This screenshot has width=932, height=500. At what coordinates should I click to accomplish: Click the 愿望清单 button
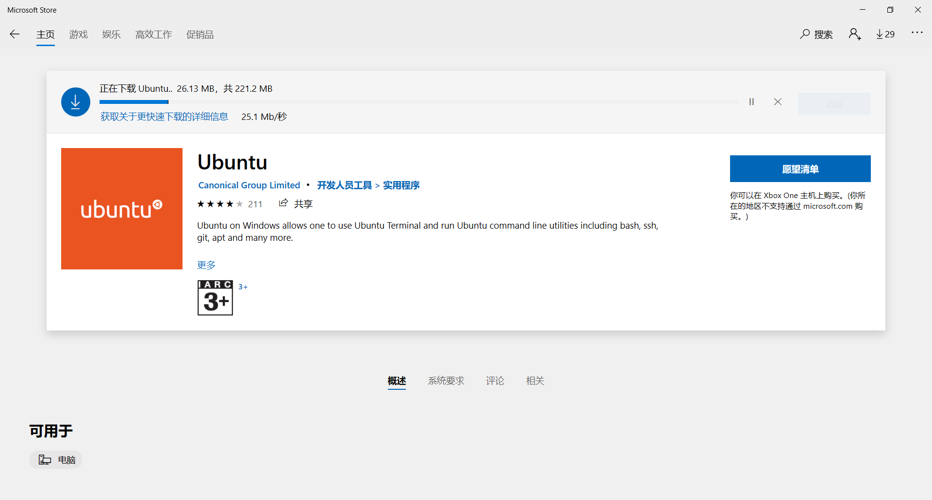click(x=800, y=169)
